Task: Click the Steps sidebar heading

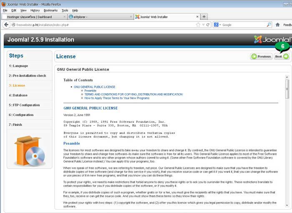Action: [16, 55]
